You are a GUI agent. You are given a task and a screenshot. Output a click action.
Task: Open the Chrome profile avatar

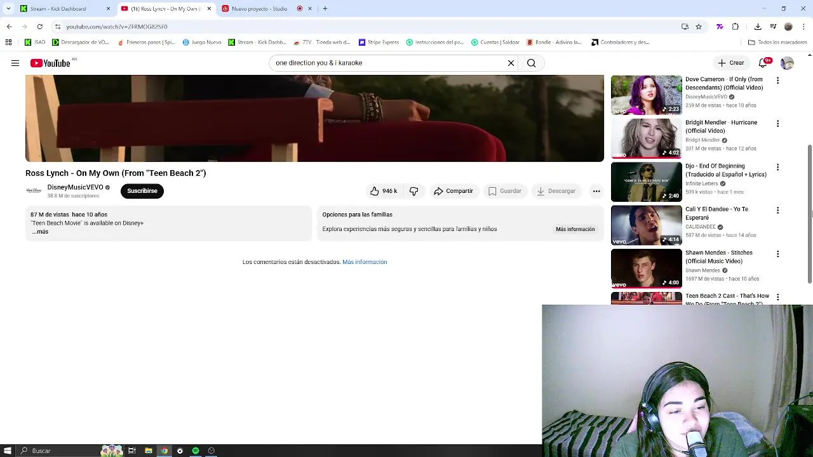(788, 27)
